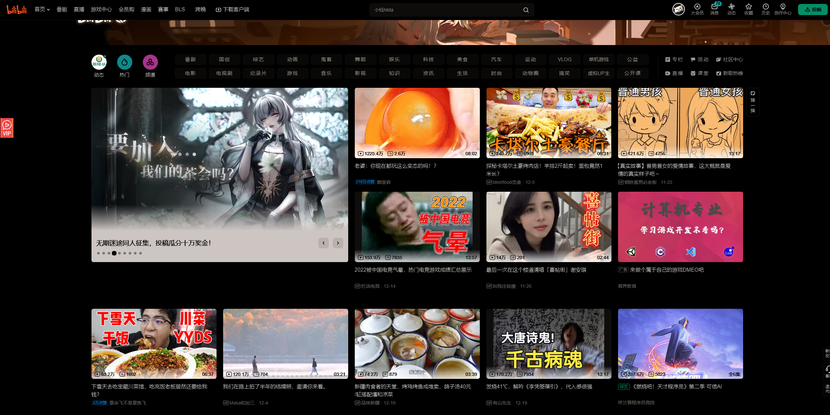Open the 频道 channels icon
Screen dimensions: 830x415
point(150,62)
